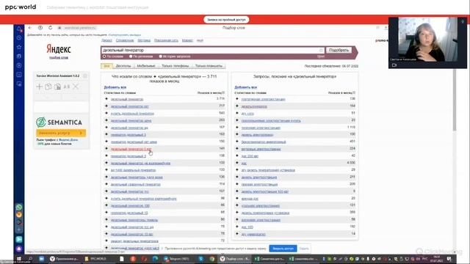Click the page vertical scrollbar on the right
This screenshot has width=470, height=264.
pos(455,99)
